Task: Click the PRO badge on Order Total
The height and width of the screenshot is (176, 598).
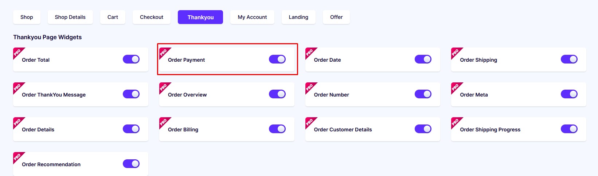Action: point(17,52)
